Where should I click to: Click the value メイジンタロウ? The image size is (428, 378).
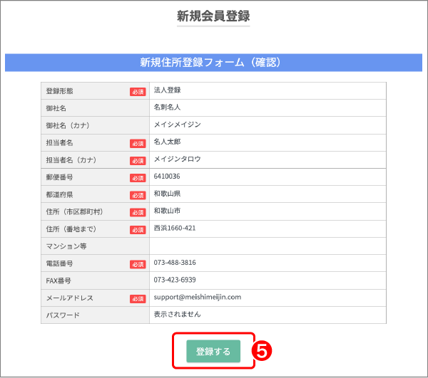pyautogui.click(x=177, y=159)
